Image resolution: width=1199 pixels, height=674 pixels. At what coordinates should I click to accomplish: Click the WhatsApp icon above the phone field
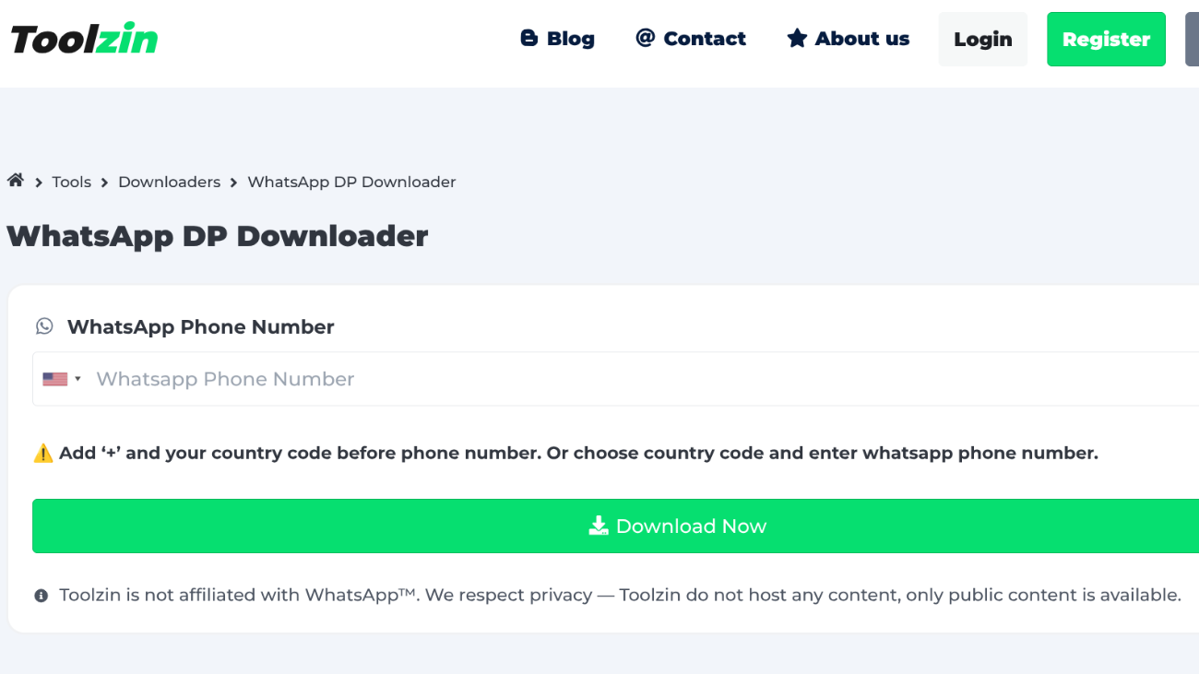pyautogui.click(x=45, y=325)
